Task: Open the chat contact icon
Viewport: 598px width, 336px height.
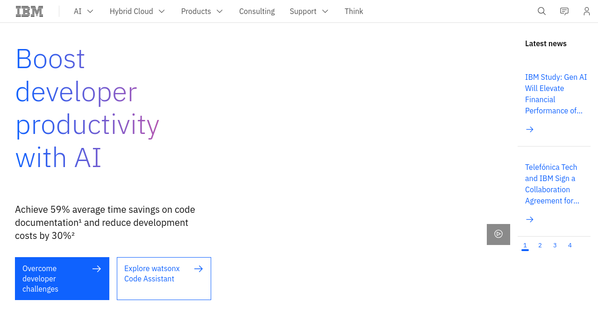Action: click(x=564, y=11)
